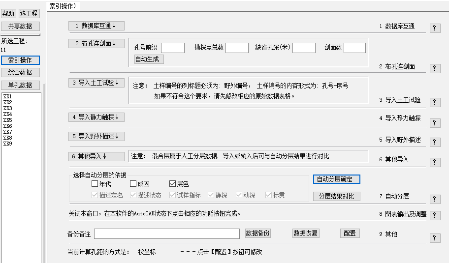Expand the 4 导入静力触探 dropdown button
449x263 pixels.
tap(96, 117)
